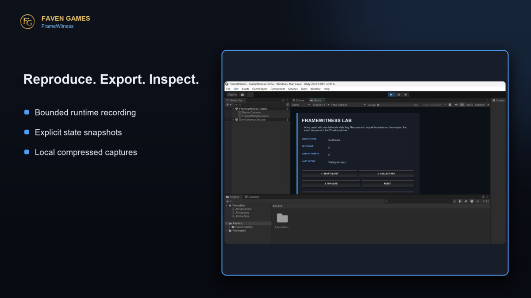Open the Assets menu
This screenshot has height=298, width=531.
click(245, 89)
